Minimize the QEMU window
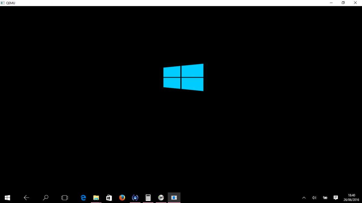Screen dimensions: 362x203 [x=331, y=3]
